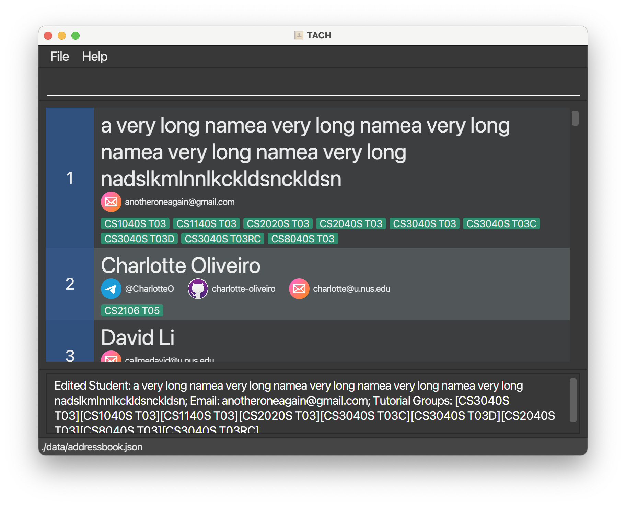This screenshot has height=506, width=626.
Task: Select the Charlotte Oliveiro student name
Action: tap(181, 266)
